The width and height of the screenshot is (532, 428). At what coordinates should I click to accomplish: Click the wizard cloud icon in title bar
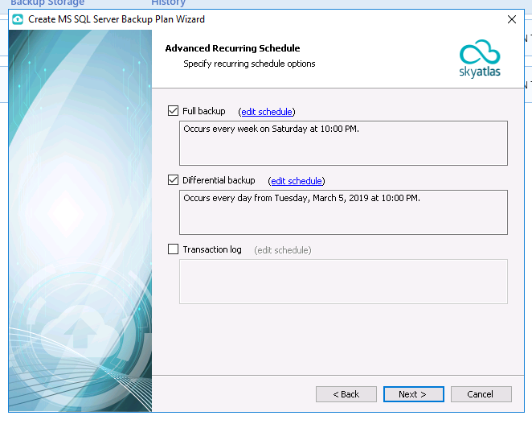[18, 19]
